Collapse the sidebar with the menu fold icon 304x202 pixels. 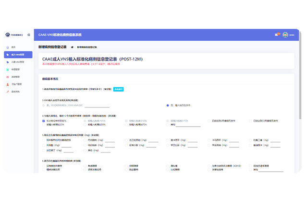[29, 35]
